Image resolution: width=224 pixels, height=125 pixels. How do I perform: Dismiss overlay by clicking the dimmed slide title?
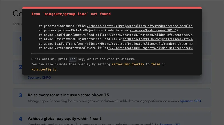[17, 14]
